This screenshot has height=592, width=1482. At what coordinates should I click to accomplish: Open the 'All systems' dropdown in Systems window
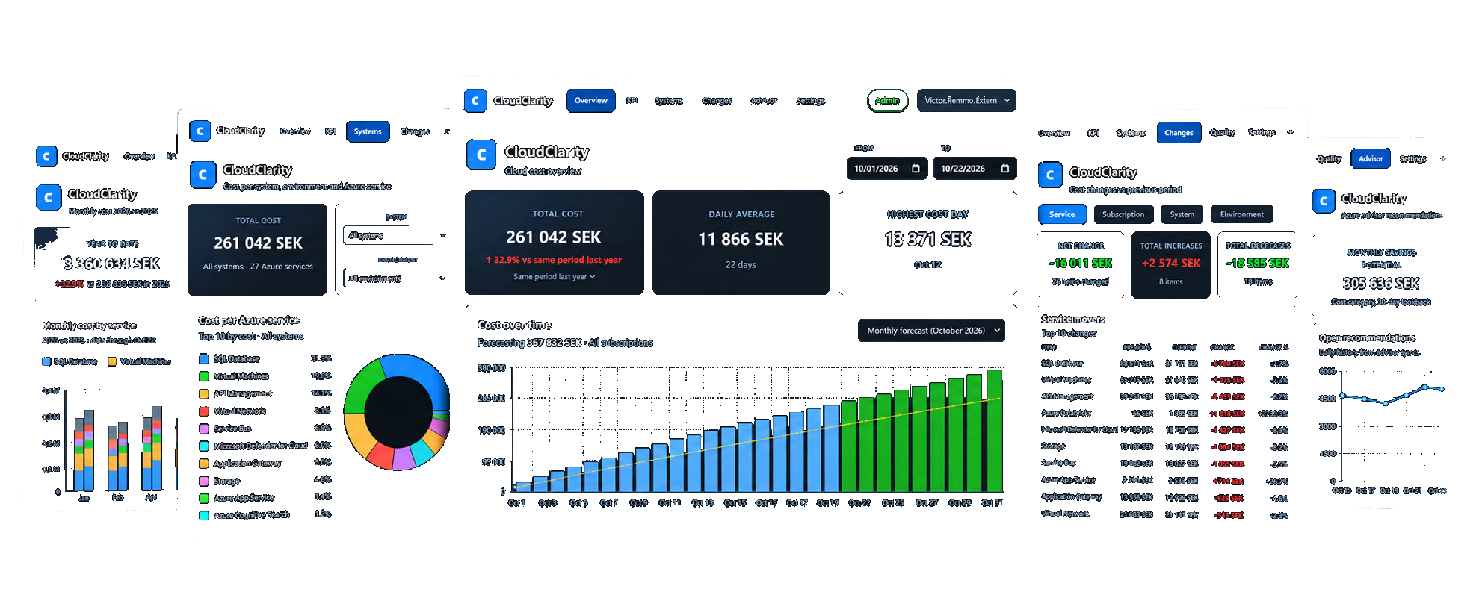(x=395, y=235)
